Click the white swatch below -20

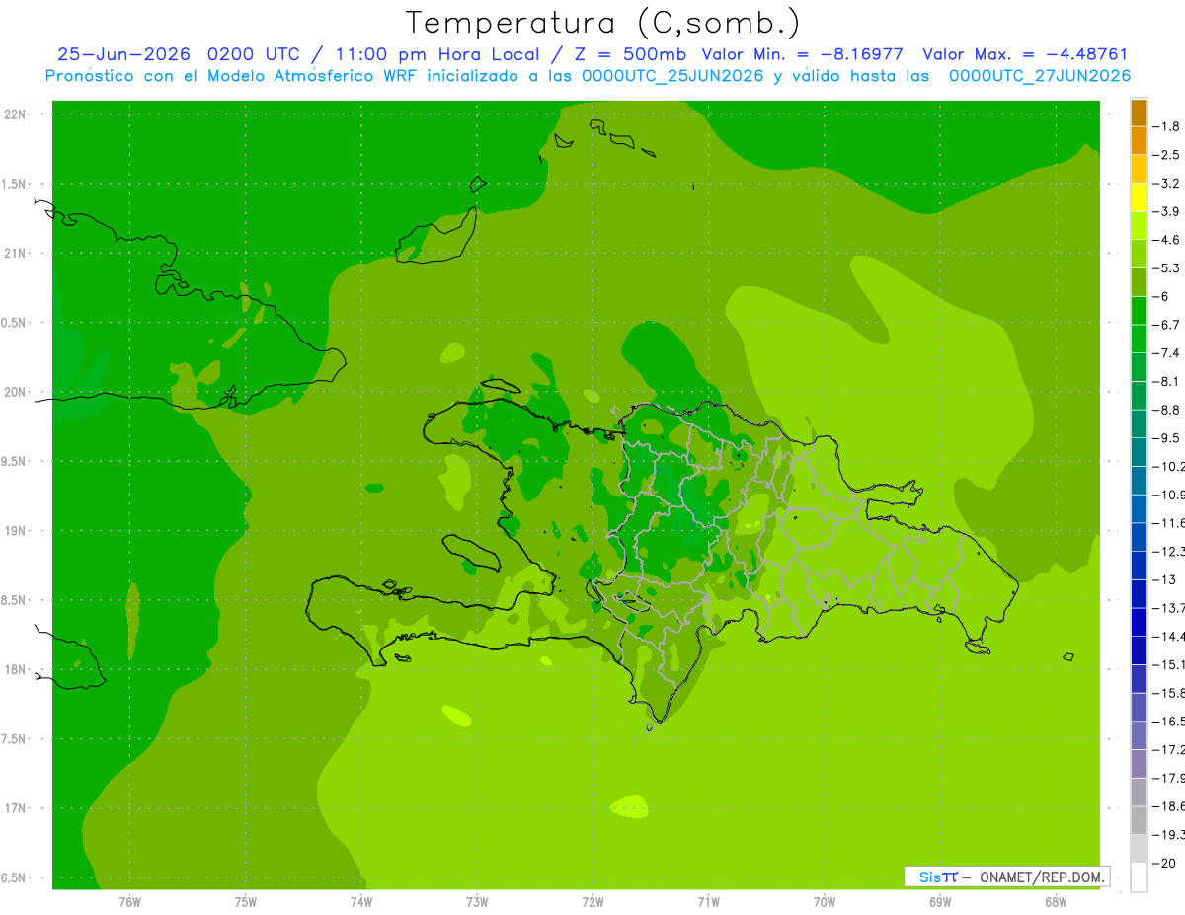point(1139,877)
